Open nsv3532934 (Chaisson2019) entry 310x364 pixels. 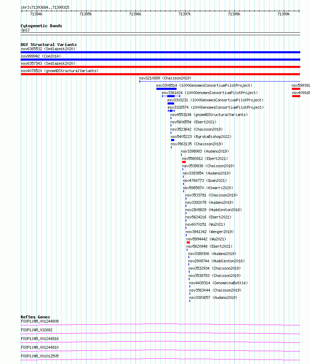coord(215,268)
